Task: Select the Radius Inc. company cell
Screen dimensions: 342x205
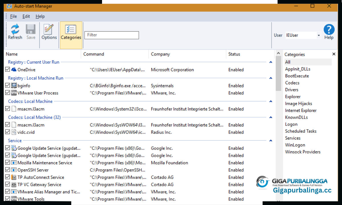Action: click(161, 132)
